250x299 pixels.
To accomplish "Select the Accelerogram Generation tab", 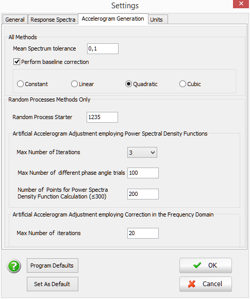I will tap(113, 19).
